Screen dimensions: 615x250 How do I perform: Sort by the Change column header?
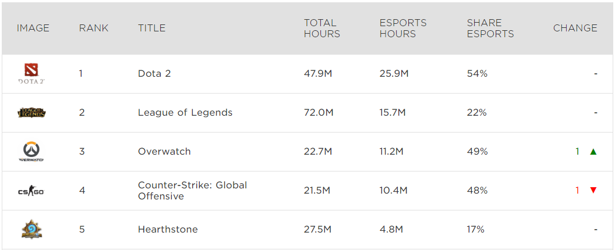pos(575,28)
